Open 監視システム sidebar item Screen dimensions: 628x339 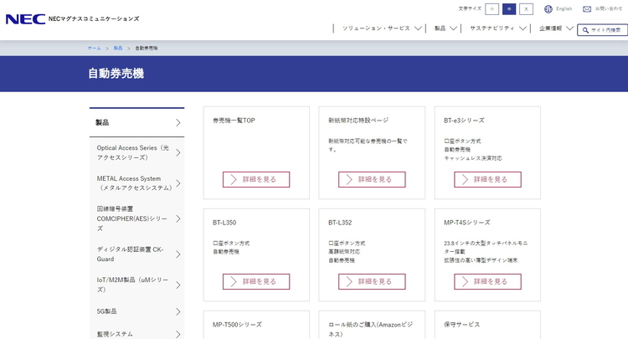coord(137,334)
